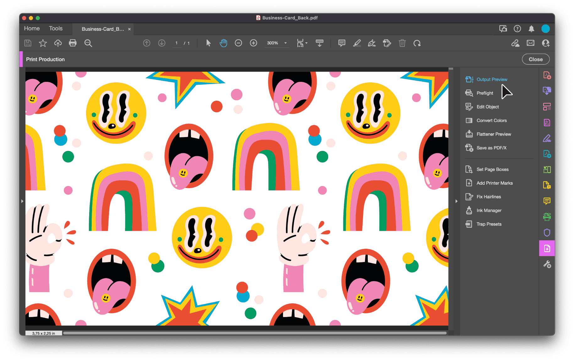575x361 pixels.
Task: Collapse the right tools pane arrow
Action: pyautogui.click(x=456, y=201)
